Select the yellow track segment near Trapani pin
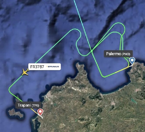 [x=34, y=111]
